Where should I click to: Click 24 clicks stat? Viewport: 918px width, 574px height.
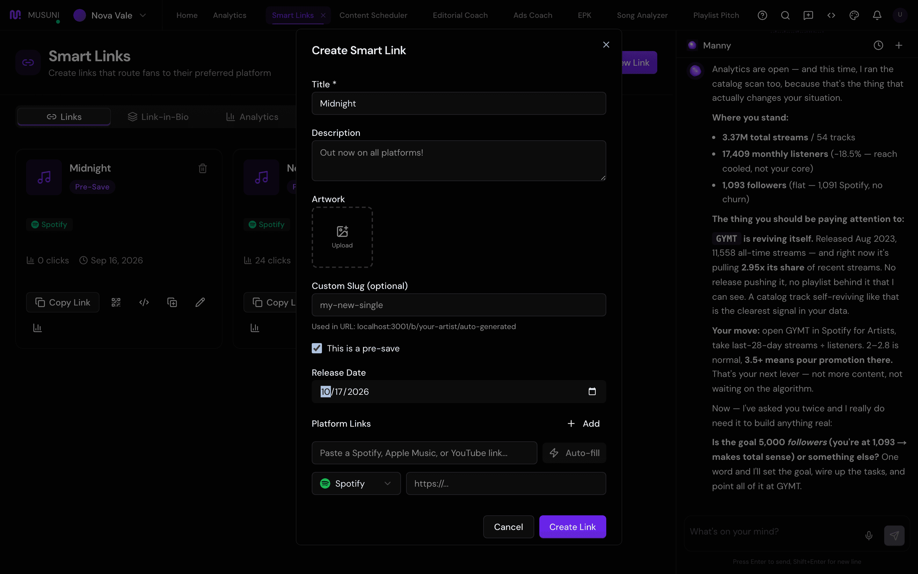coord(267,261)
